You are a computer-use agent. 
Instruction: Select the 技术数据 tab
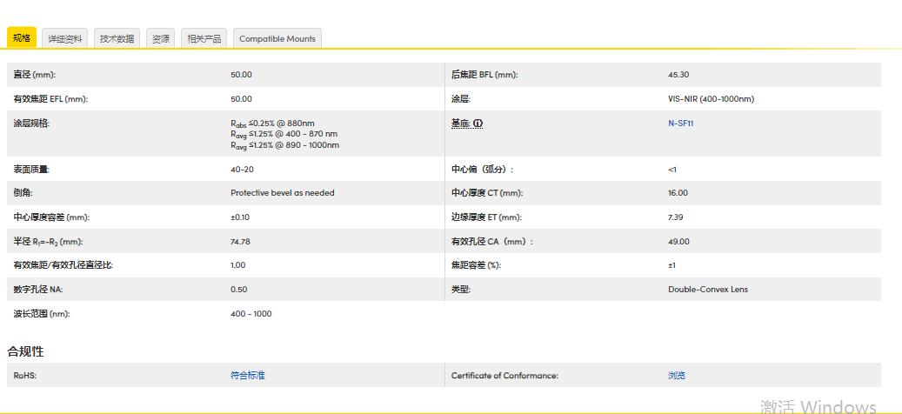click(117, 38)
